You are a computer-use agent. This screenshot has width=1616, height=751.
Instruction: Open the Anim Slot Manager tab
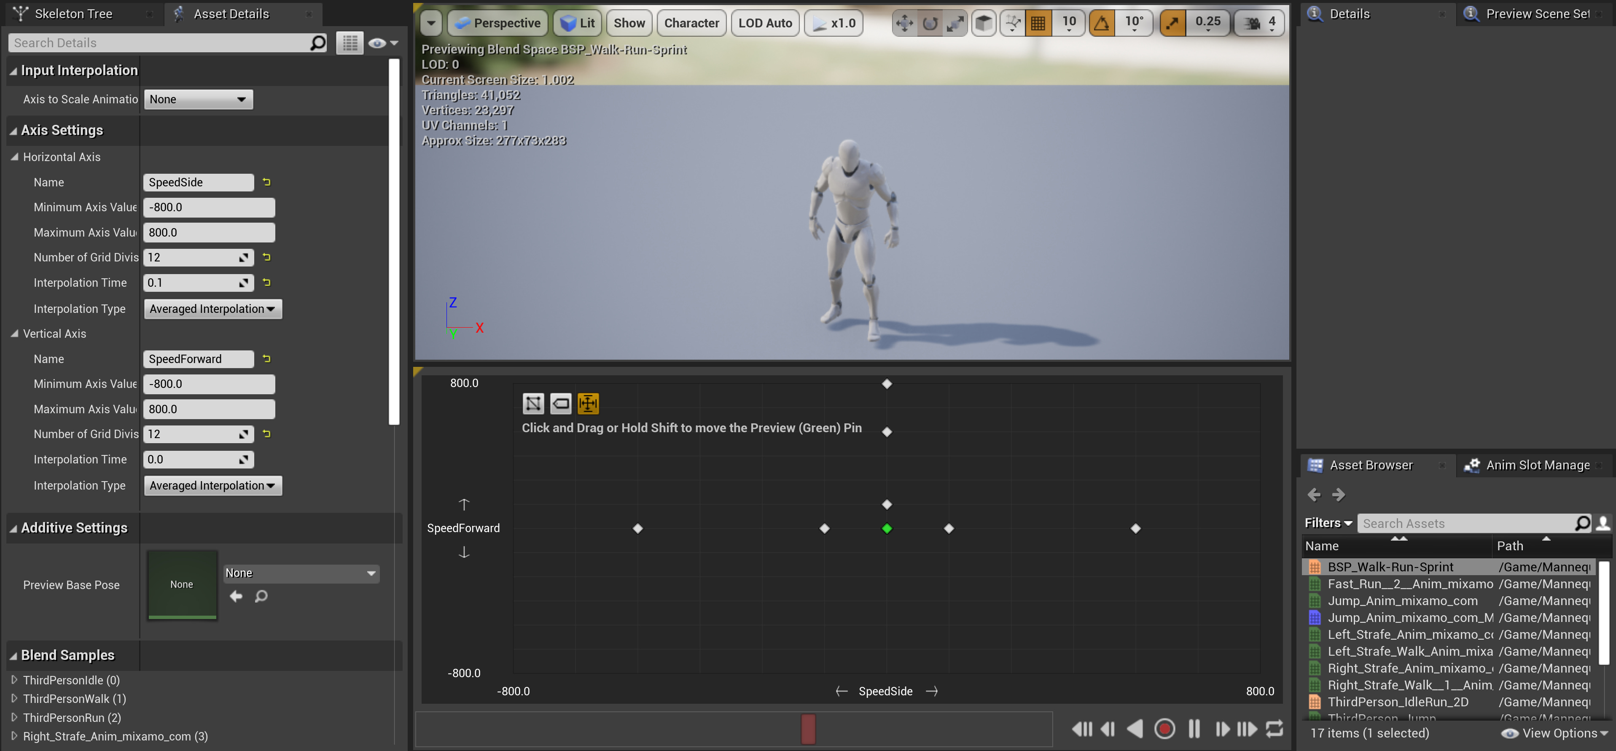pos(1537,465)
